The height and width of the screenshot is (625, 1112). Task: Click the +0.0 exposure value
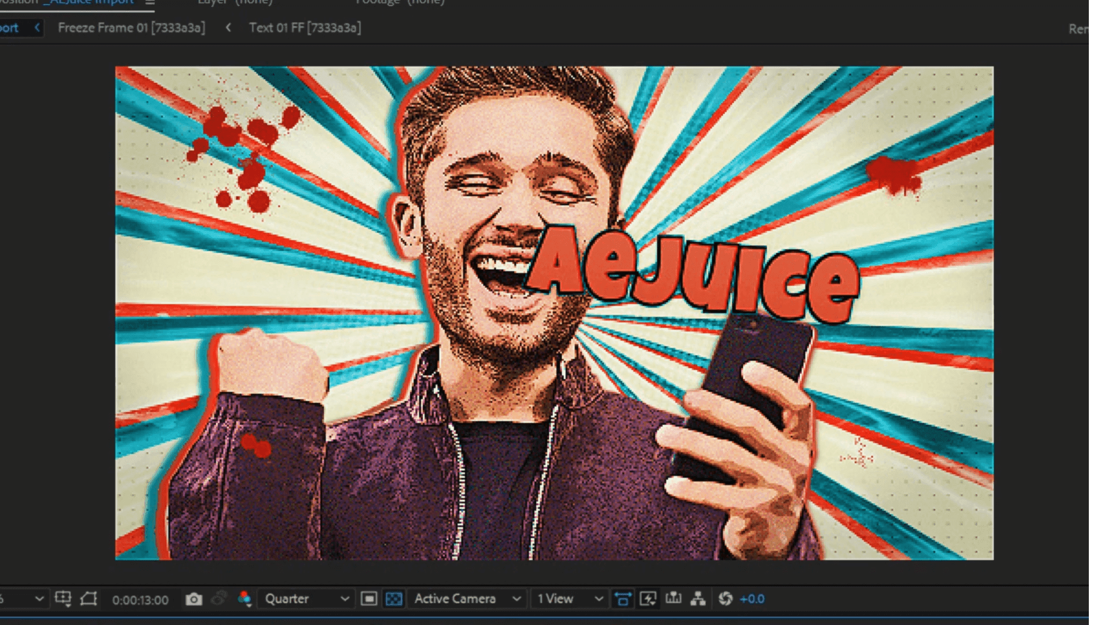click(752, 599)
